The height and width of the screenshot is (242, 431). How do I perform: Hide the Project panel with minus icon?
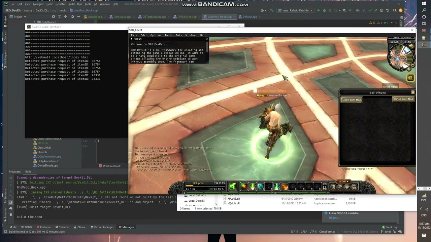(x=78, y=16)
